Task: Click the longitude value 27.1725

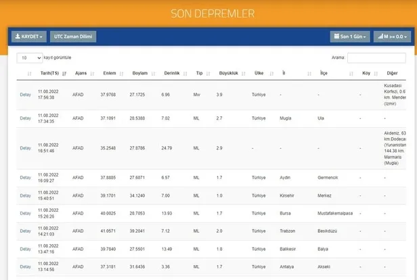Action: click(137, 95)
